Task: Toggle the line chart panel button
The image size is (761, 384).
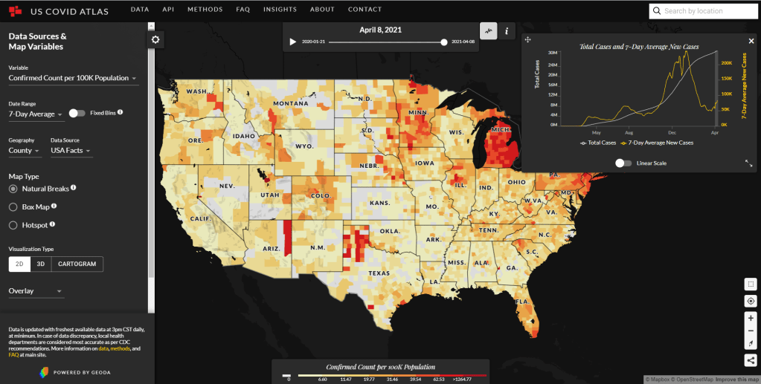Action: 488,31
